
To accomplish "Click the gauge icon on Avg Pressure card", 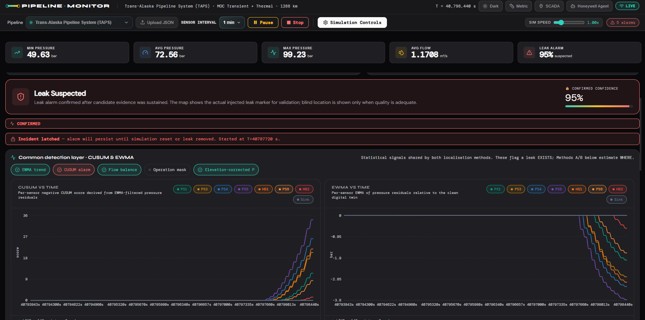I will 145,52.
